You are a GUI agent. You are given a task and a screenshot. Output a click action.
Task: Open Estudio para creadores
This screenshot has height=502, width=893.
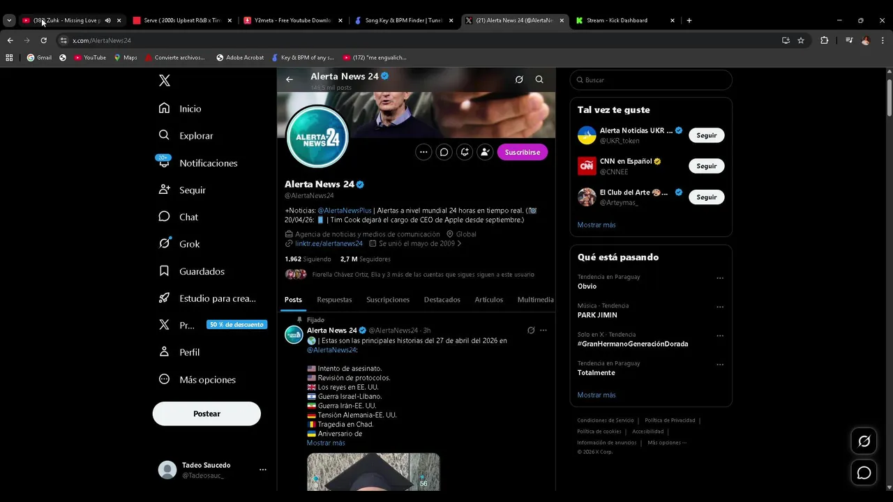click(x=207, y=298)
